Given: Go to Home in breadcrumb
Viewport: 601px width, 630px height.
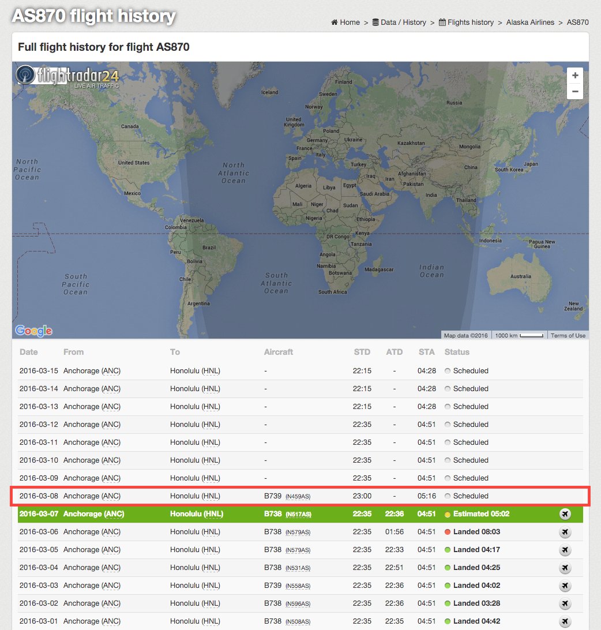Looking at the screenshot, I should coord(345,22).
